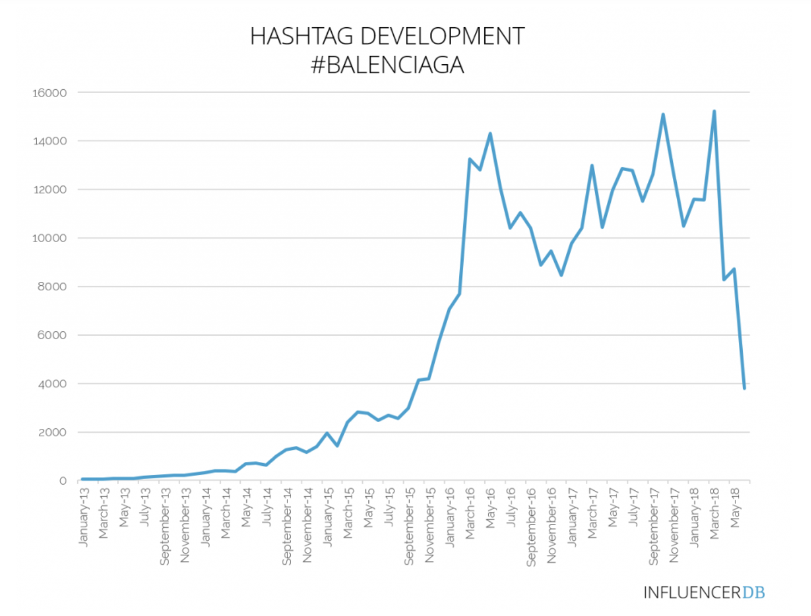Select the x-axis label 'July-13'
Screen dimensions: 811x616
click(x=145, y=507)
